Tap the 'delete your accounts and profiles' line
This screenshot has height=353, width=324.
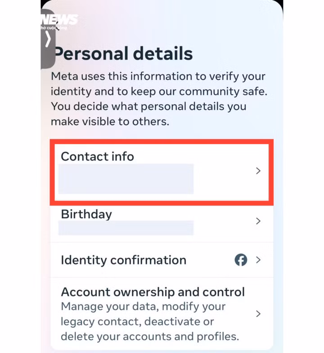pyautogui.click(x=150, y=336)
